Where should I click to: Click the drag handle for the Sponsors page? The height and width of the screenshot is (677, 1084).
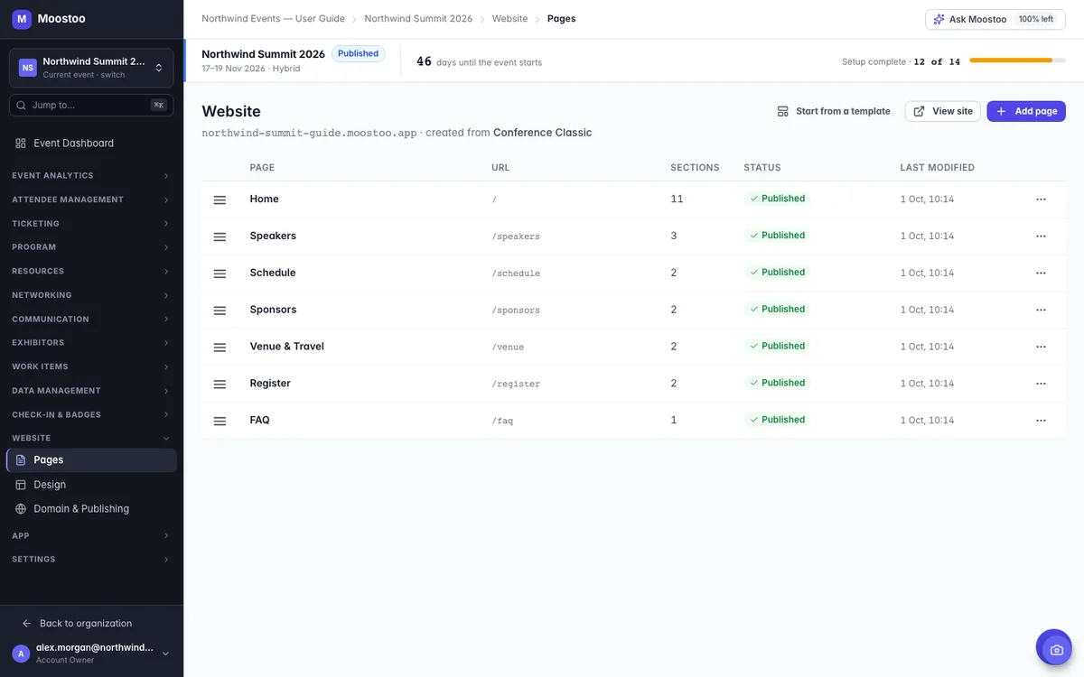[x=220, y=311]
